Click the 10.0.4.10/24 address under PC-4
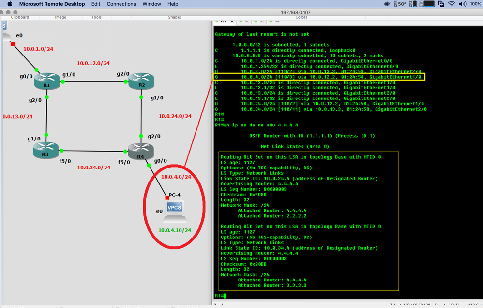Screen dimensions: 483x308 [x=175, y=230]
